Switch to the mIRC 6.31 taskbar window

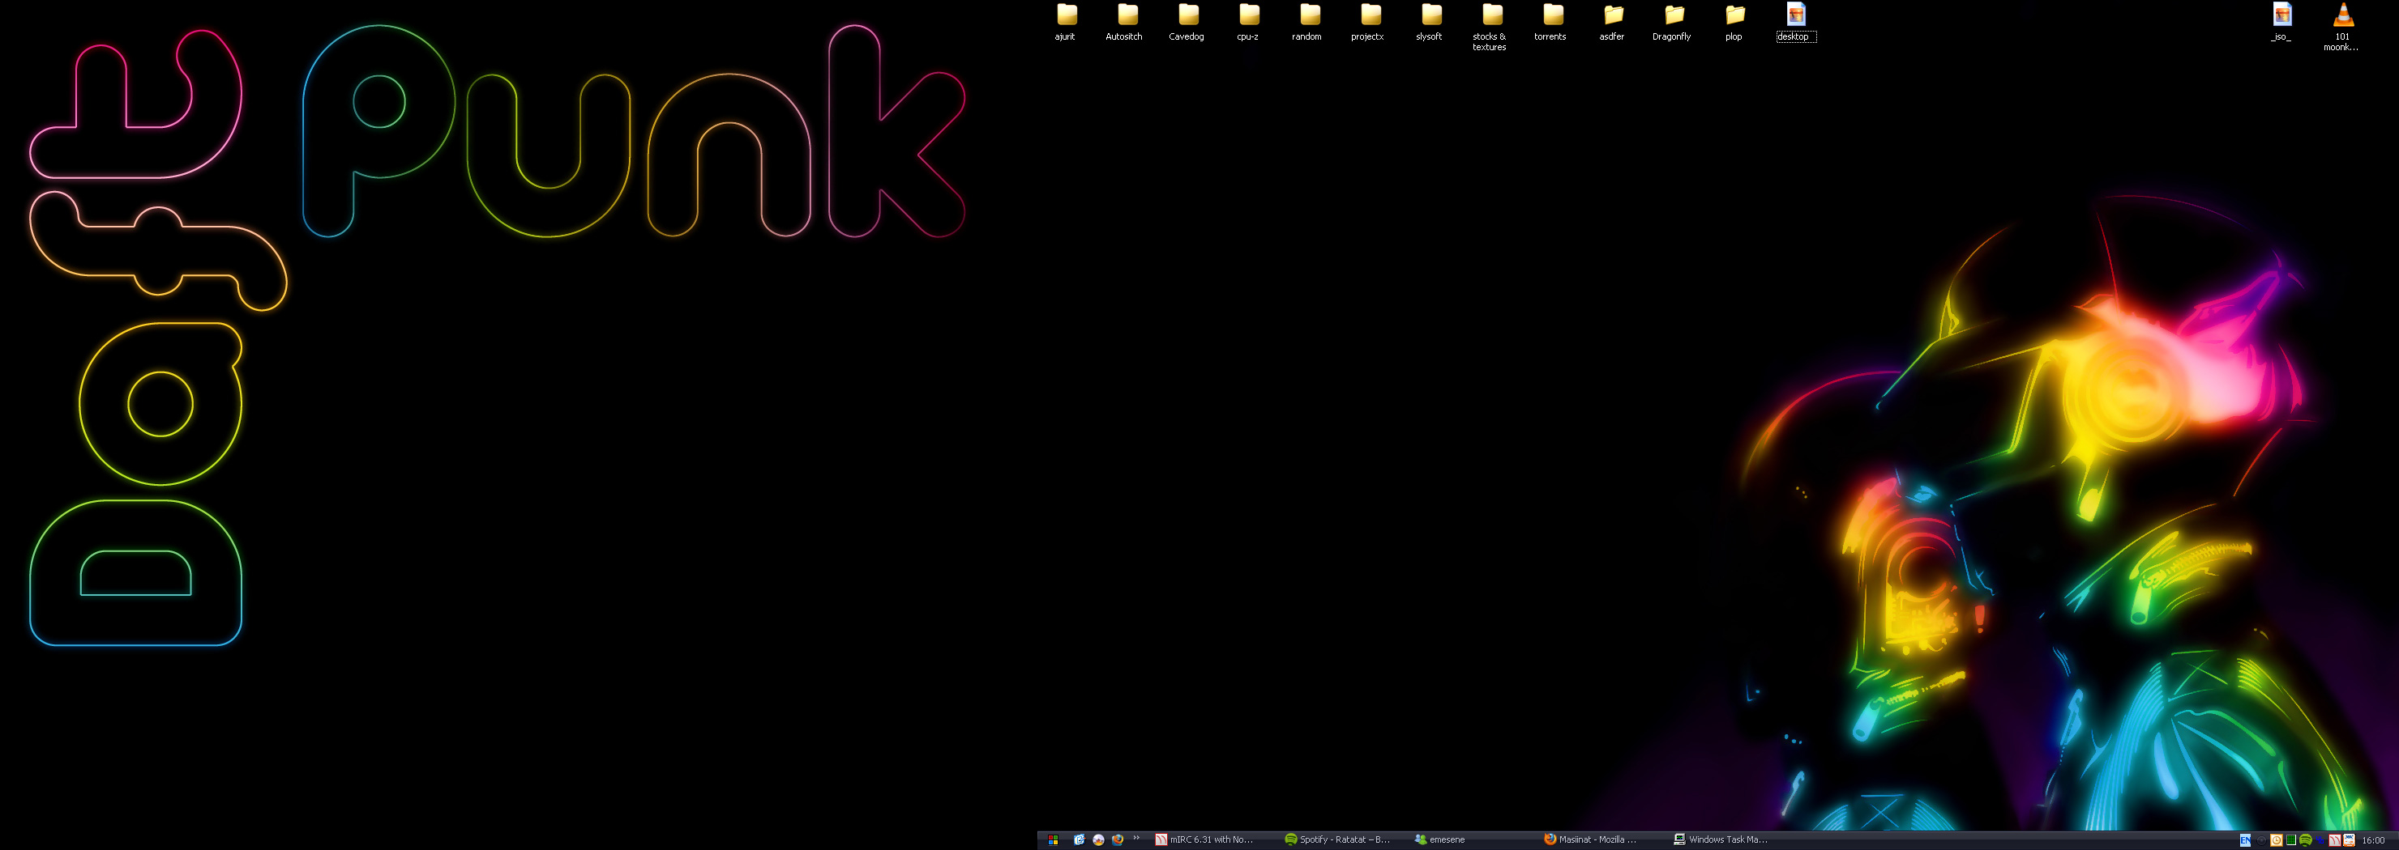click(1205, 839)
